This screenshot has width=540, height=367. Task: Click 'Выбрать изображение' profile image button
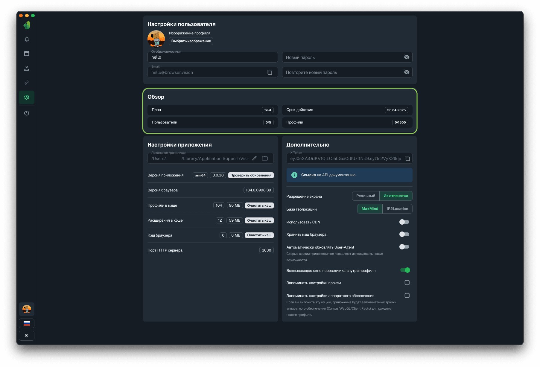tap(191, 41)
